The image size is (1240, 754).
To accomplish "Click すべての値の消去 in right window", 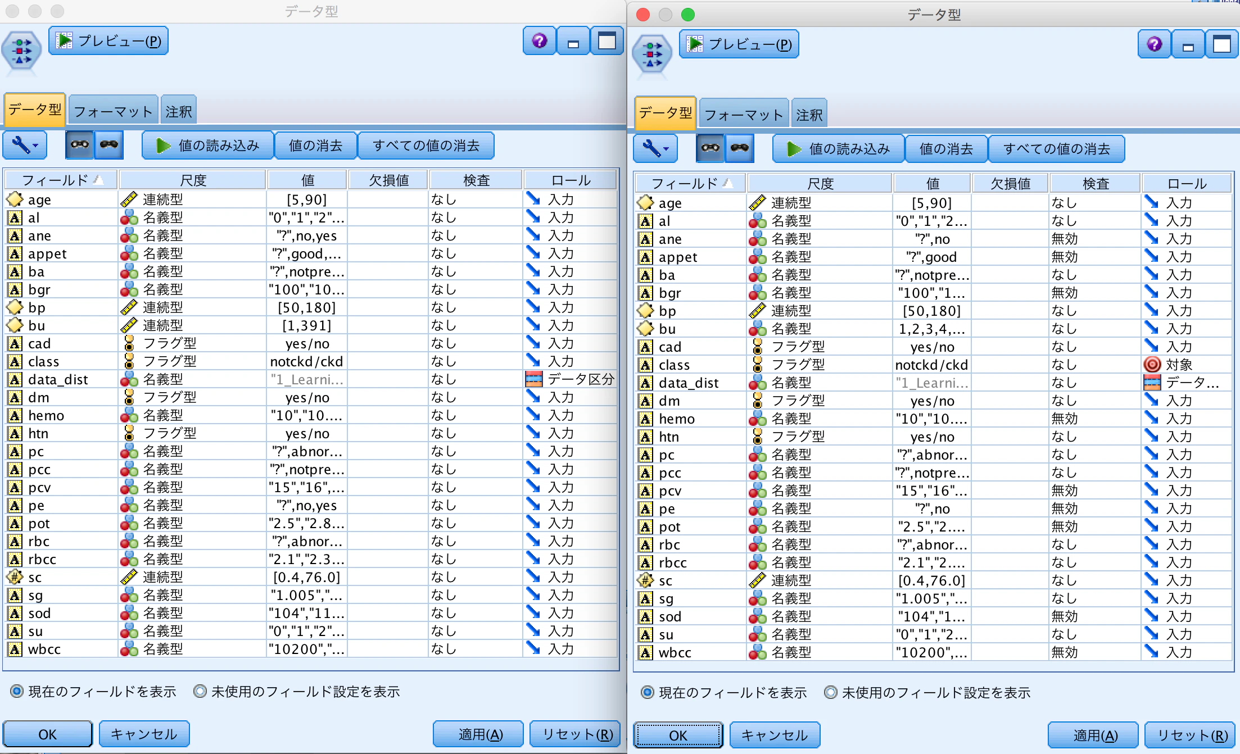I will [1057, 149].
